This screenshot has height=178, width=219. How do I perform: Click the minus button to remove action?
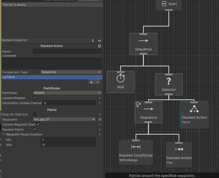[97, 82]
